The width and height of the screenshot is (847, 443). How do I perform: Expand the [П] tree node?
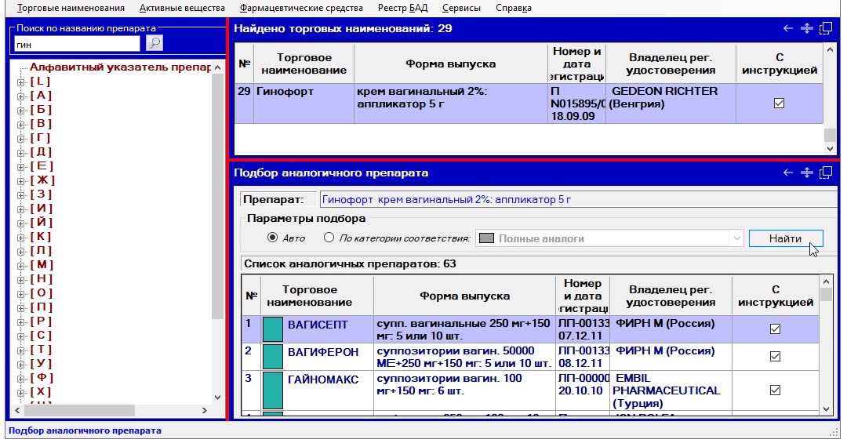20,308
